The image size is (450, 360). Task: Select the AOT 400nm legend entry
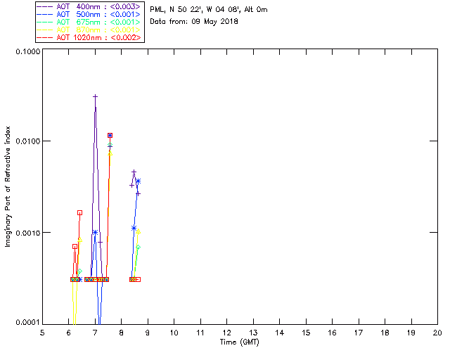click(x=91, y=6)
